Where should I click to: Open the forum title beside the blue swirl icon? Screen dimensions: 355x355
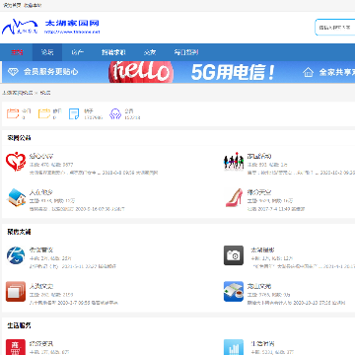point(41,250)
